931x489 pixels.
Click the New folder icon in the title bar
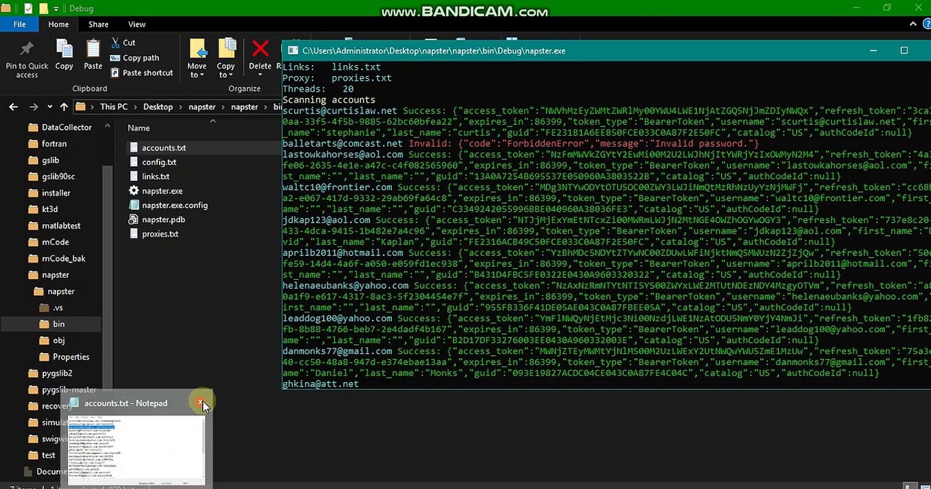click(x=43, y=9)
